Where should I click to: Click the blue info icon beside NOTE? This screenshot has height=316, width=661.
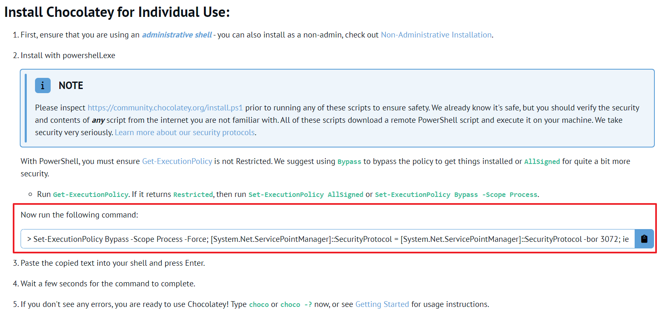click(x=43, y=85)
